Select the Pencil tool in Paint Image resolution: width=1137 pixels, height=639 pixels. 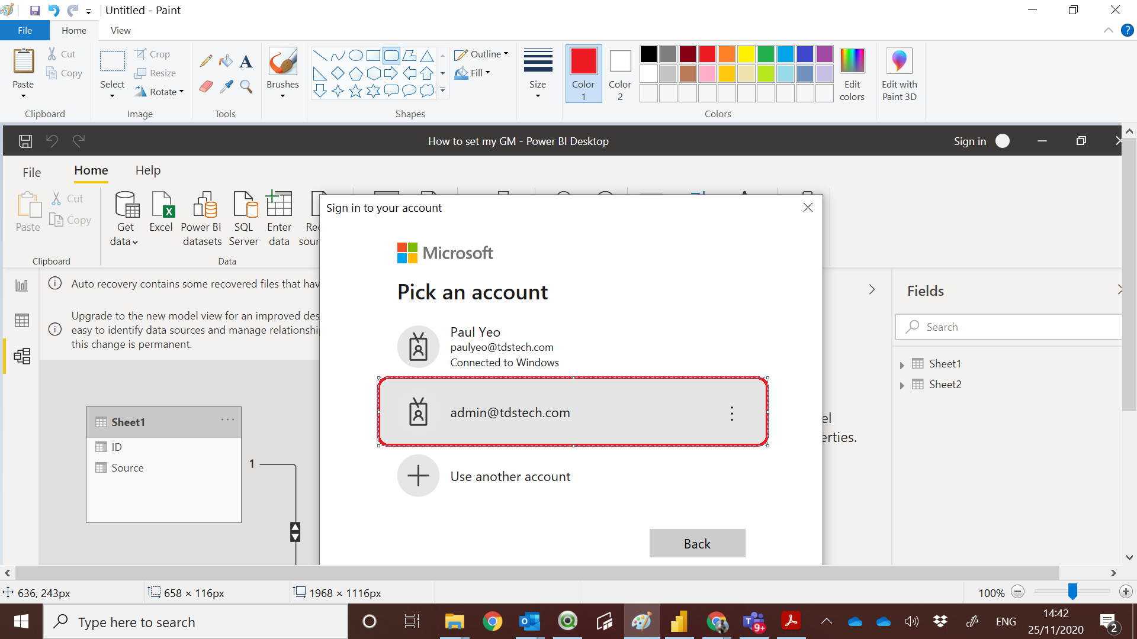(205, 61)
